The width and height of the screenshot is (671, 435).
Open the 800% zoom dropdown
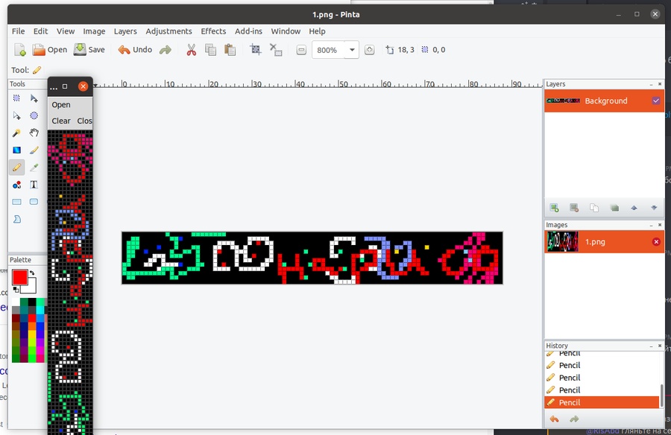point(352,50)
